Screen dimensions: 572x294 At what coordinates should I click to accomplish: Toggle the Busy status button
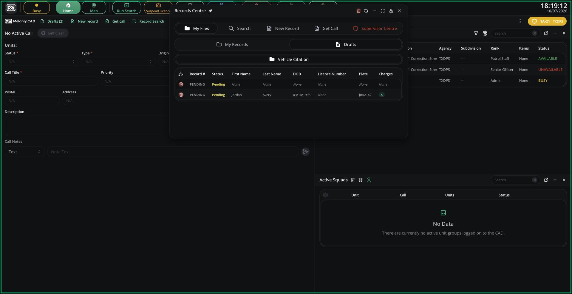click(x=37, y=8)
